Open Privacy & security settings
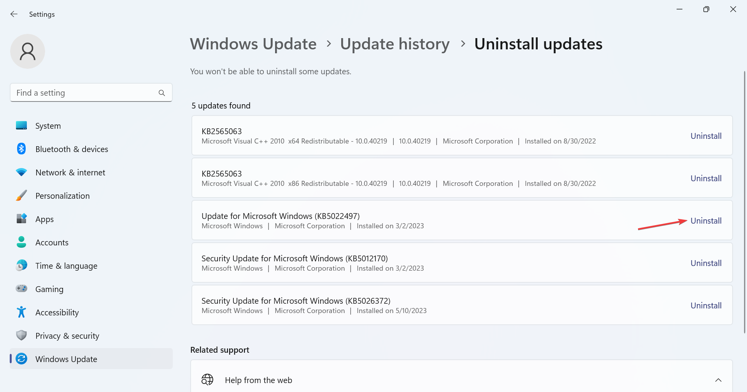The height and width of the screenshot is (392, 747). (x=67, y=336)
